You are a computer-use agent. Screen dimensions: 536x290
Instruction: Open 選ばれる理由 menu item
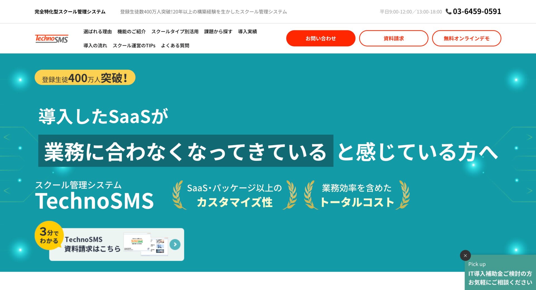(97, 31)
